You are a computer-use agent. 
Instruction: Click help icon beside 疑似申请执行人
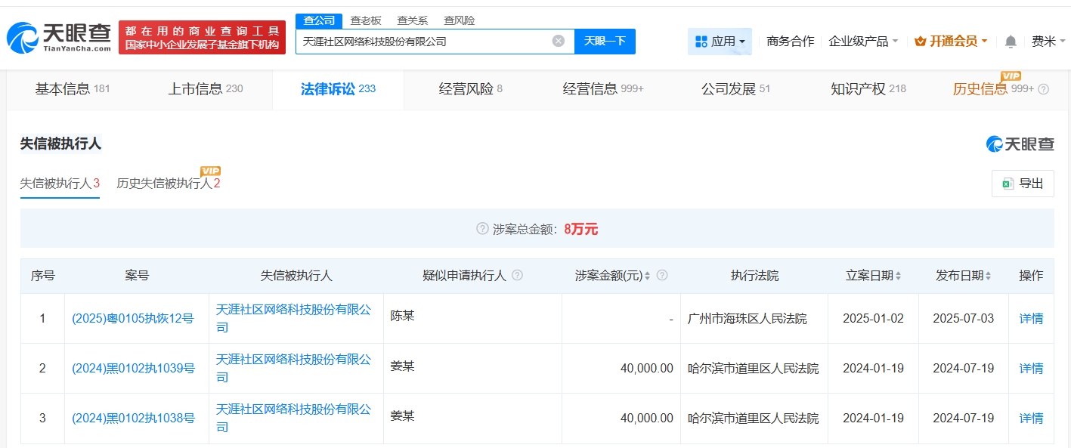pos(517,276)
